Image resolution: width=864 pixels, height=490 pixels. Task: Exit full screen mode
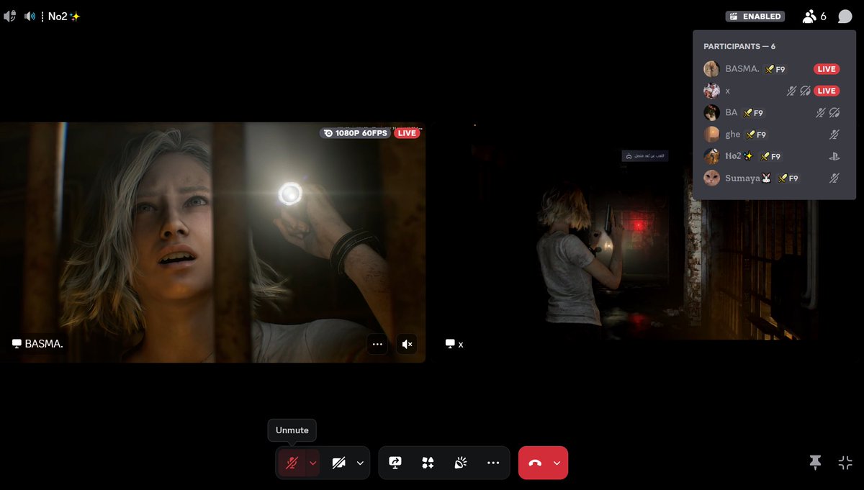[x=845, y=463]
